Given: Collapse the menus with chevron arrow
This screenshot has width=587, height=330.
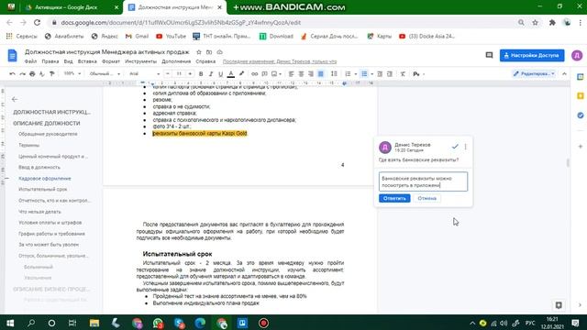Looking at the screenshot, I should [565, 73].
